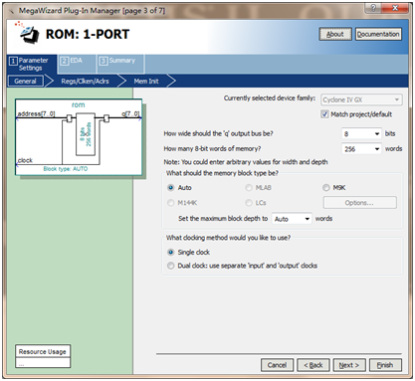Screen dimensions: 415x381
Task: Open the Documentation button
Action: (x=378, y=34)
